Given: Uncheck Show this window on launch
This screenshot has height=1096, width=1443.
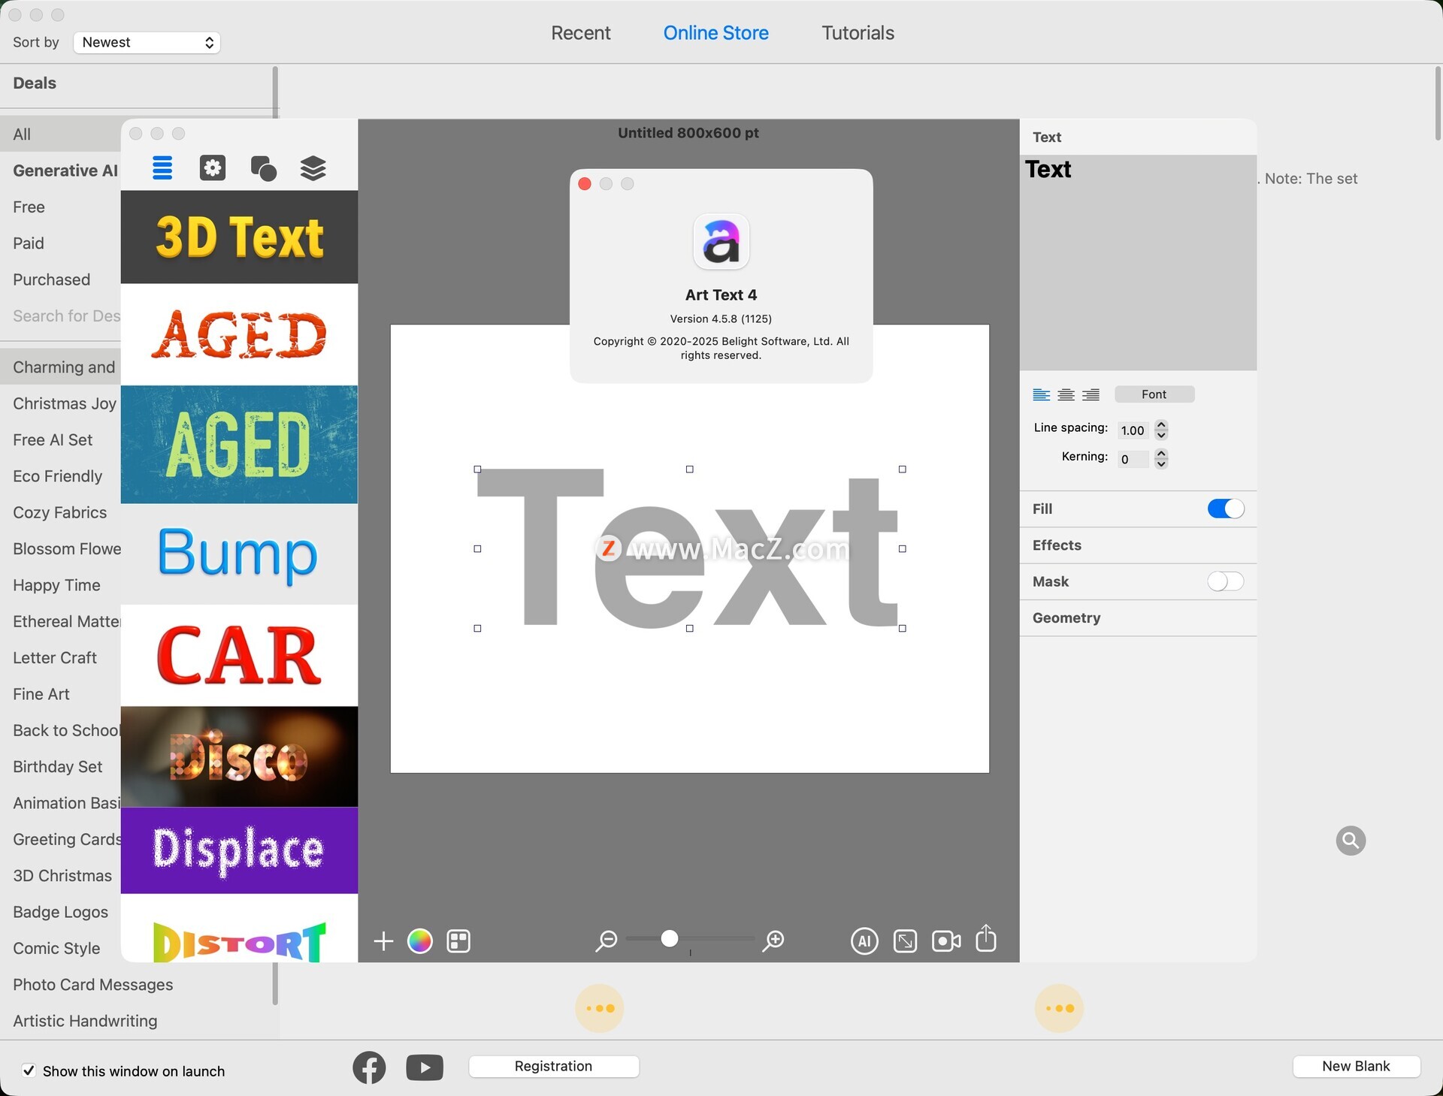Looking at the screenshot, I should coord(29,1070).
